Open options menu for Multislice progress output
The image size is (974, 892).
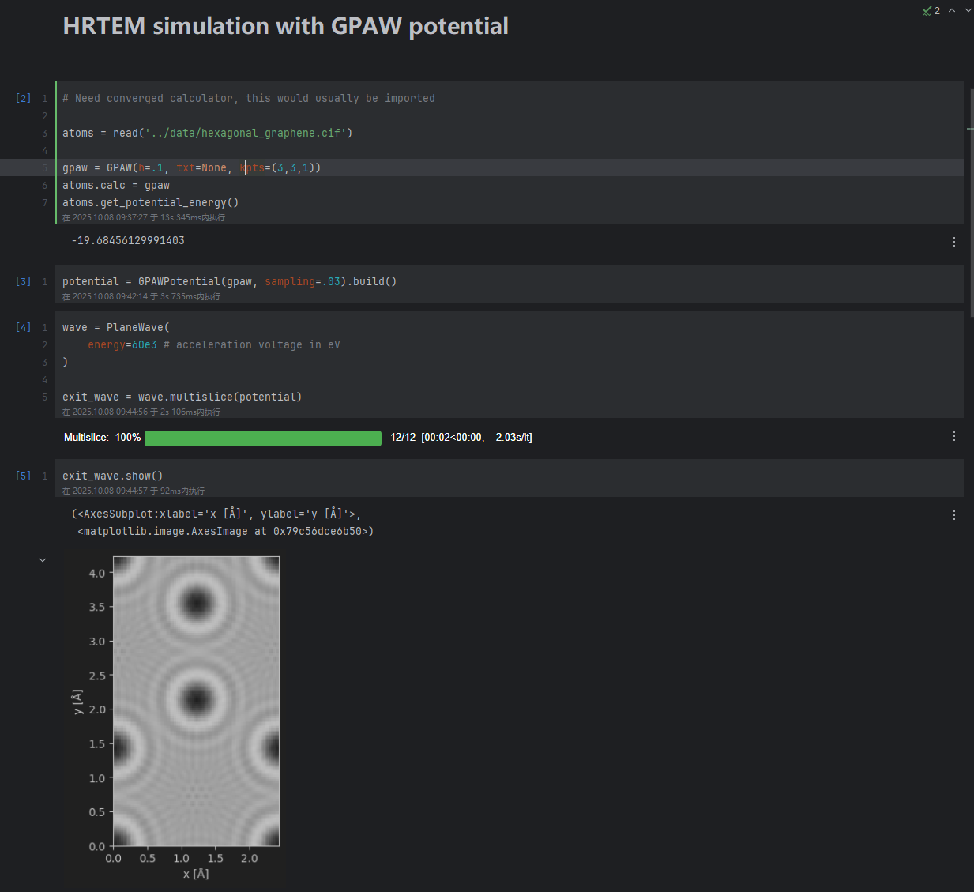[954, 436]
